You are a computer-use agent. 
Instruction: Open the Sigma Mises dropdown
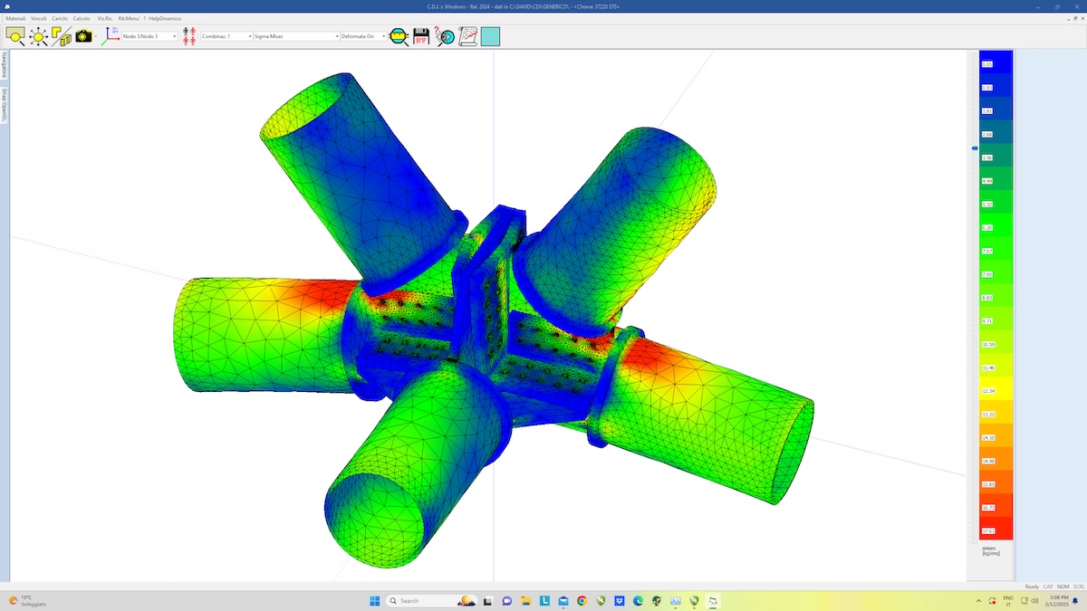point(296,36)
